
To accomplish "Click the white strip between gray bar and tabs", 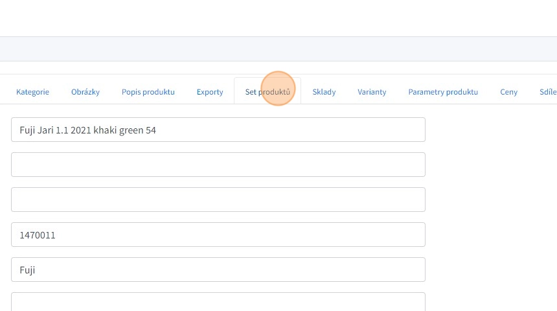I will 278,68.
